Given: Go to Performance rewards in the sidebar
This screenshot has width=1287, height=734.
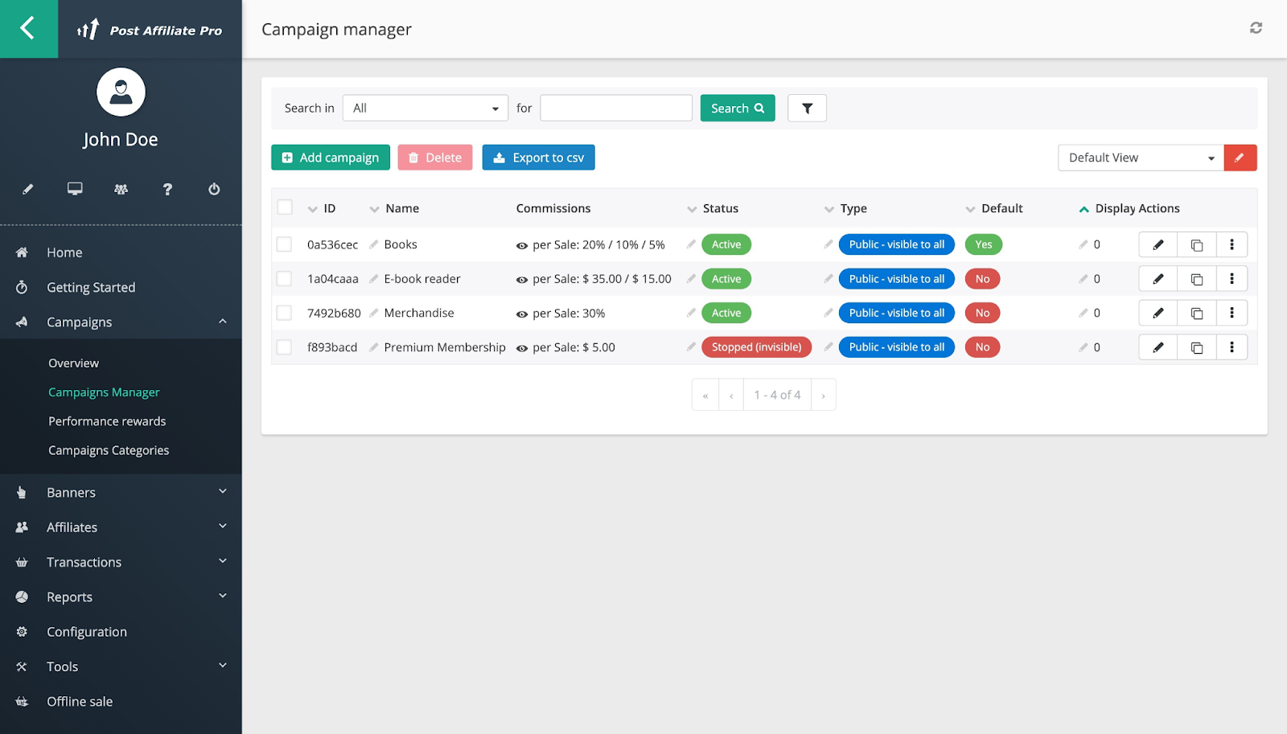Looking at the screenshot, I should pos(106,420).
